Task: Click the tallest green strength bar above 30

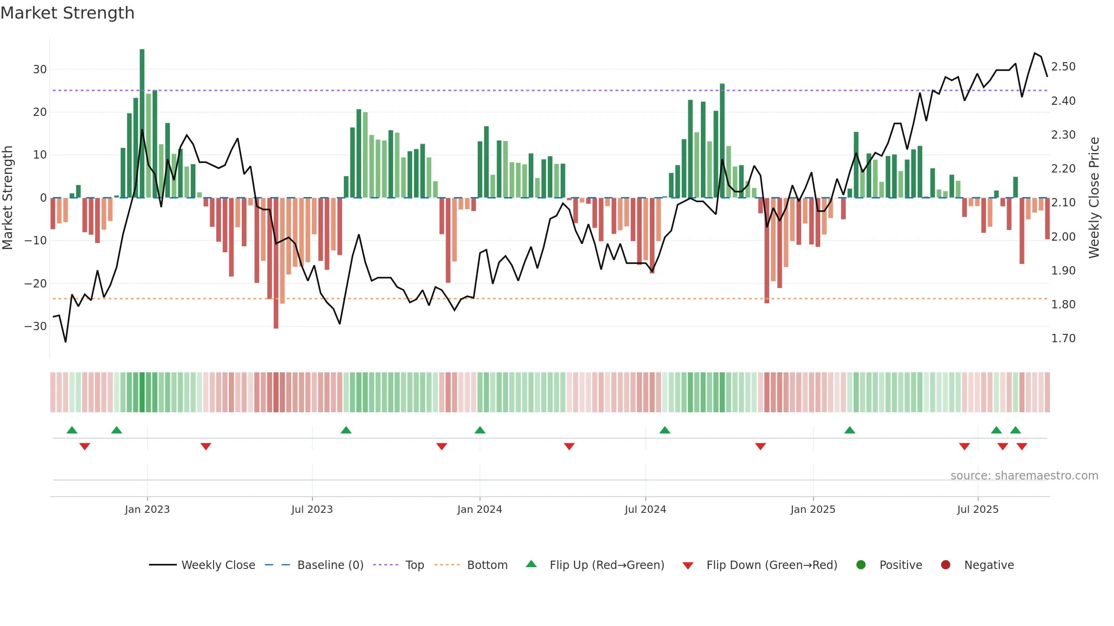Action: click(142, 123)
